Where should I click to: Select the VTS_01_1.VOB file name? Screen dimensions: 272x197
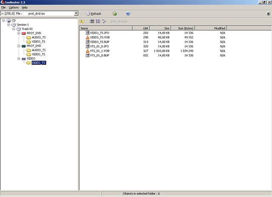(99, 51)
